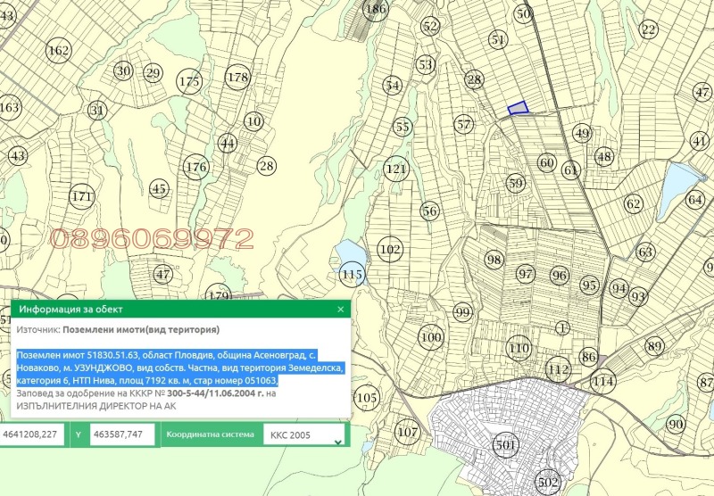Click map section label 98
Image resolution: width=714 pixels, height=496 pixels.
494,260
